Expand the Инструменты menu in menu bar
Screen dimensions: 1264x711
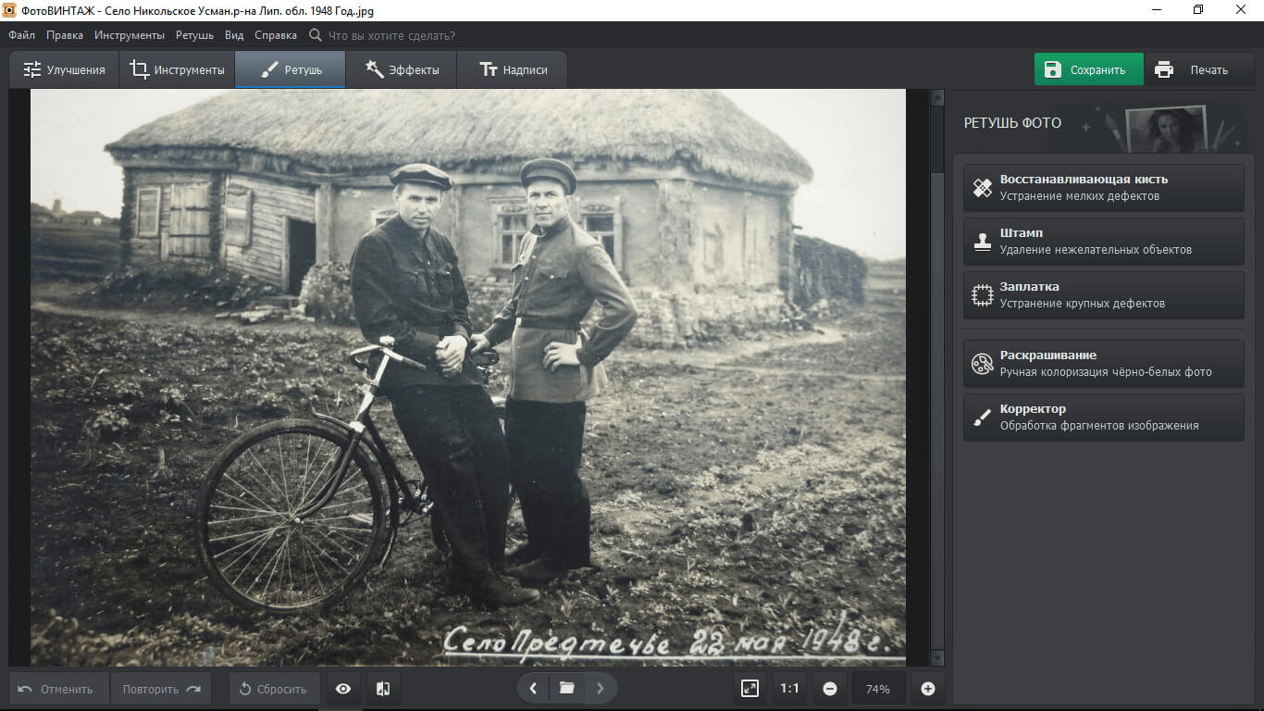[130, 35]
